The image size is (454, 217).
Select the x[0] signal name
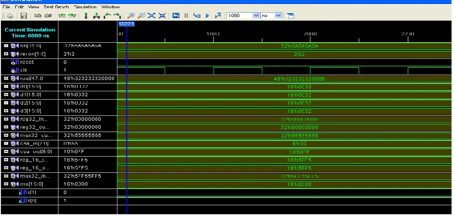pos(31,200)
